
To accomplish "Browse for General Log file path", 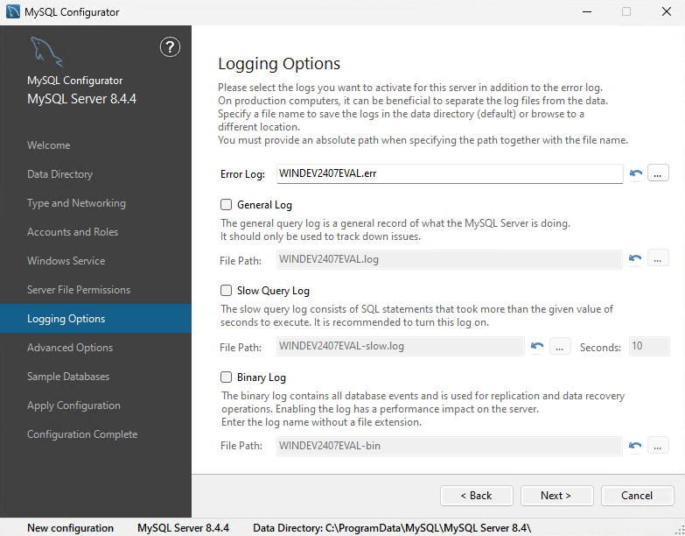I will point(658,259).
